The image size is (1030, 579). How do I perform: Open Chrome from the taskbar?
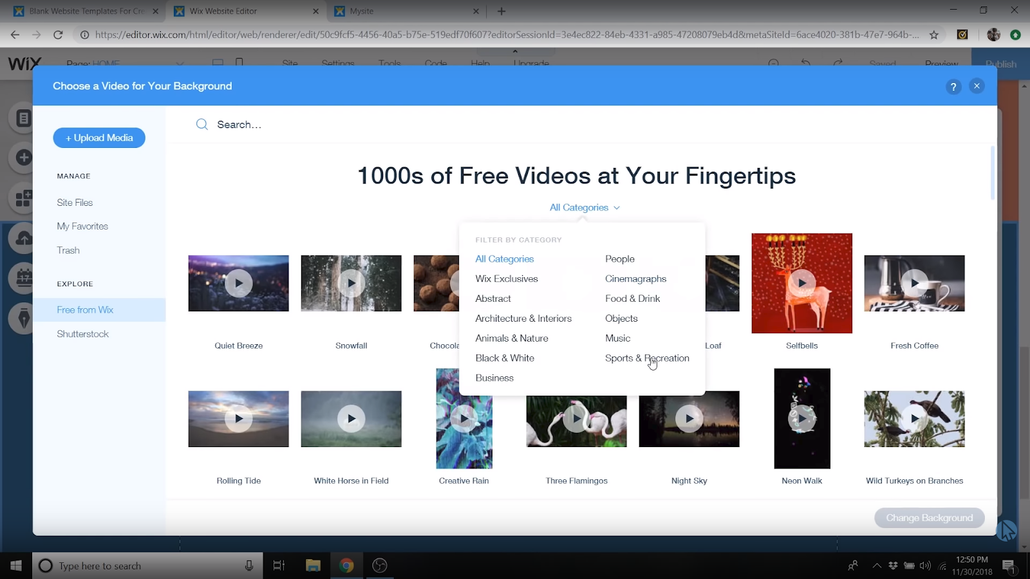(x=346, y=565)
